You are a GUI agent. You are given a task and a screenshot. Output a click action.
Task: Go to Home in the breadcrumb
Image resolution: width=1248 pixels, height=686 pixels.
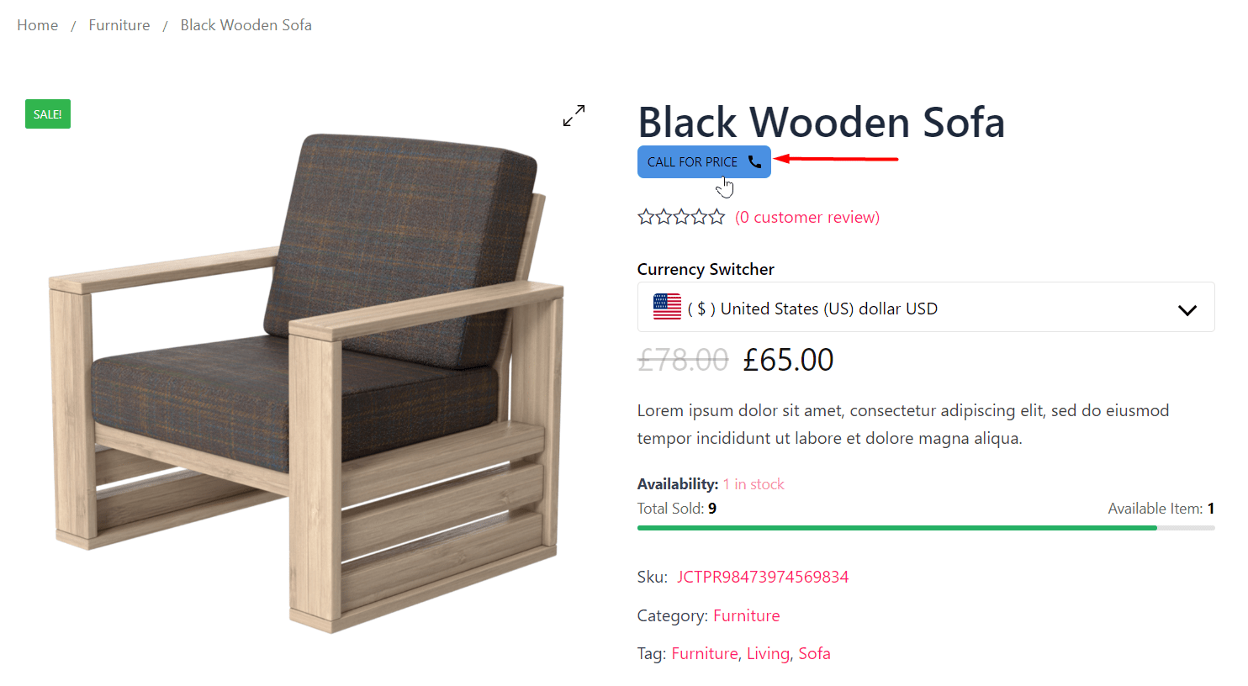37,24
